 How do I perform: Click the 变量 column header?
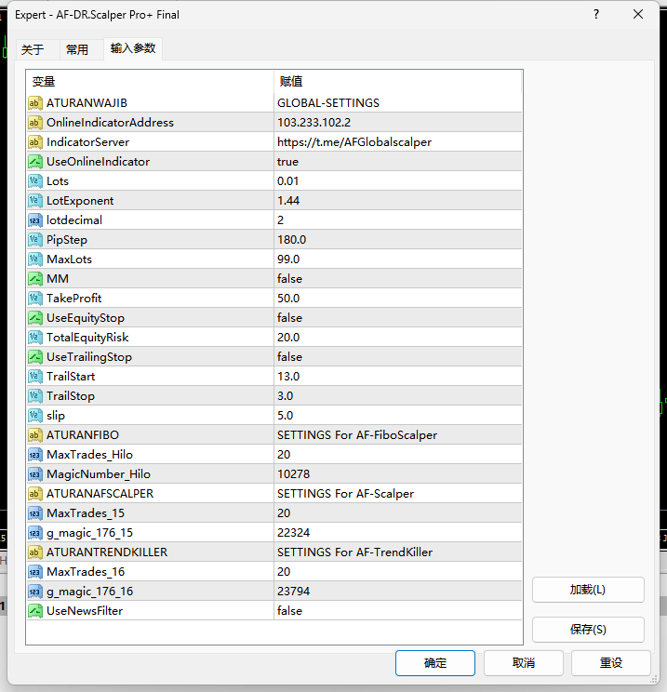150,82
